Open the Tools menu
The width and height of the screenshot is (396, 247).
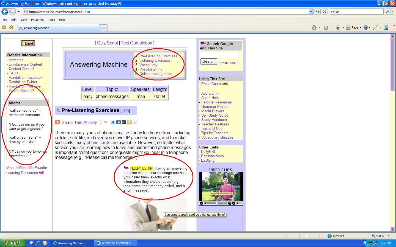coord(51,20)
